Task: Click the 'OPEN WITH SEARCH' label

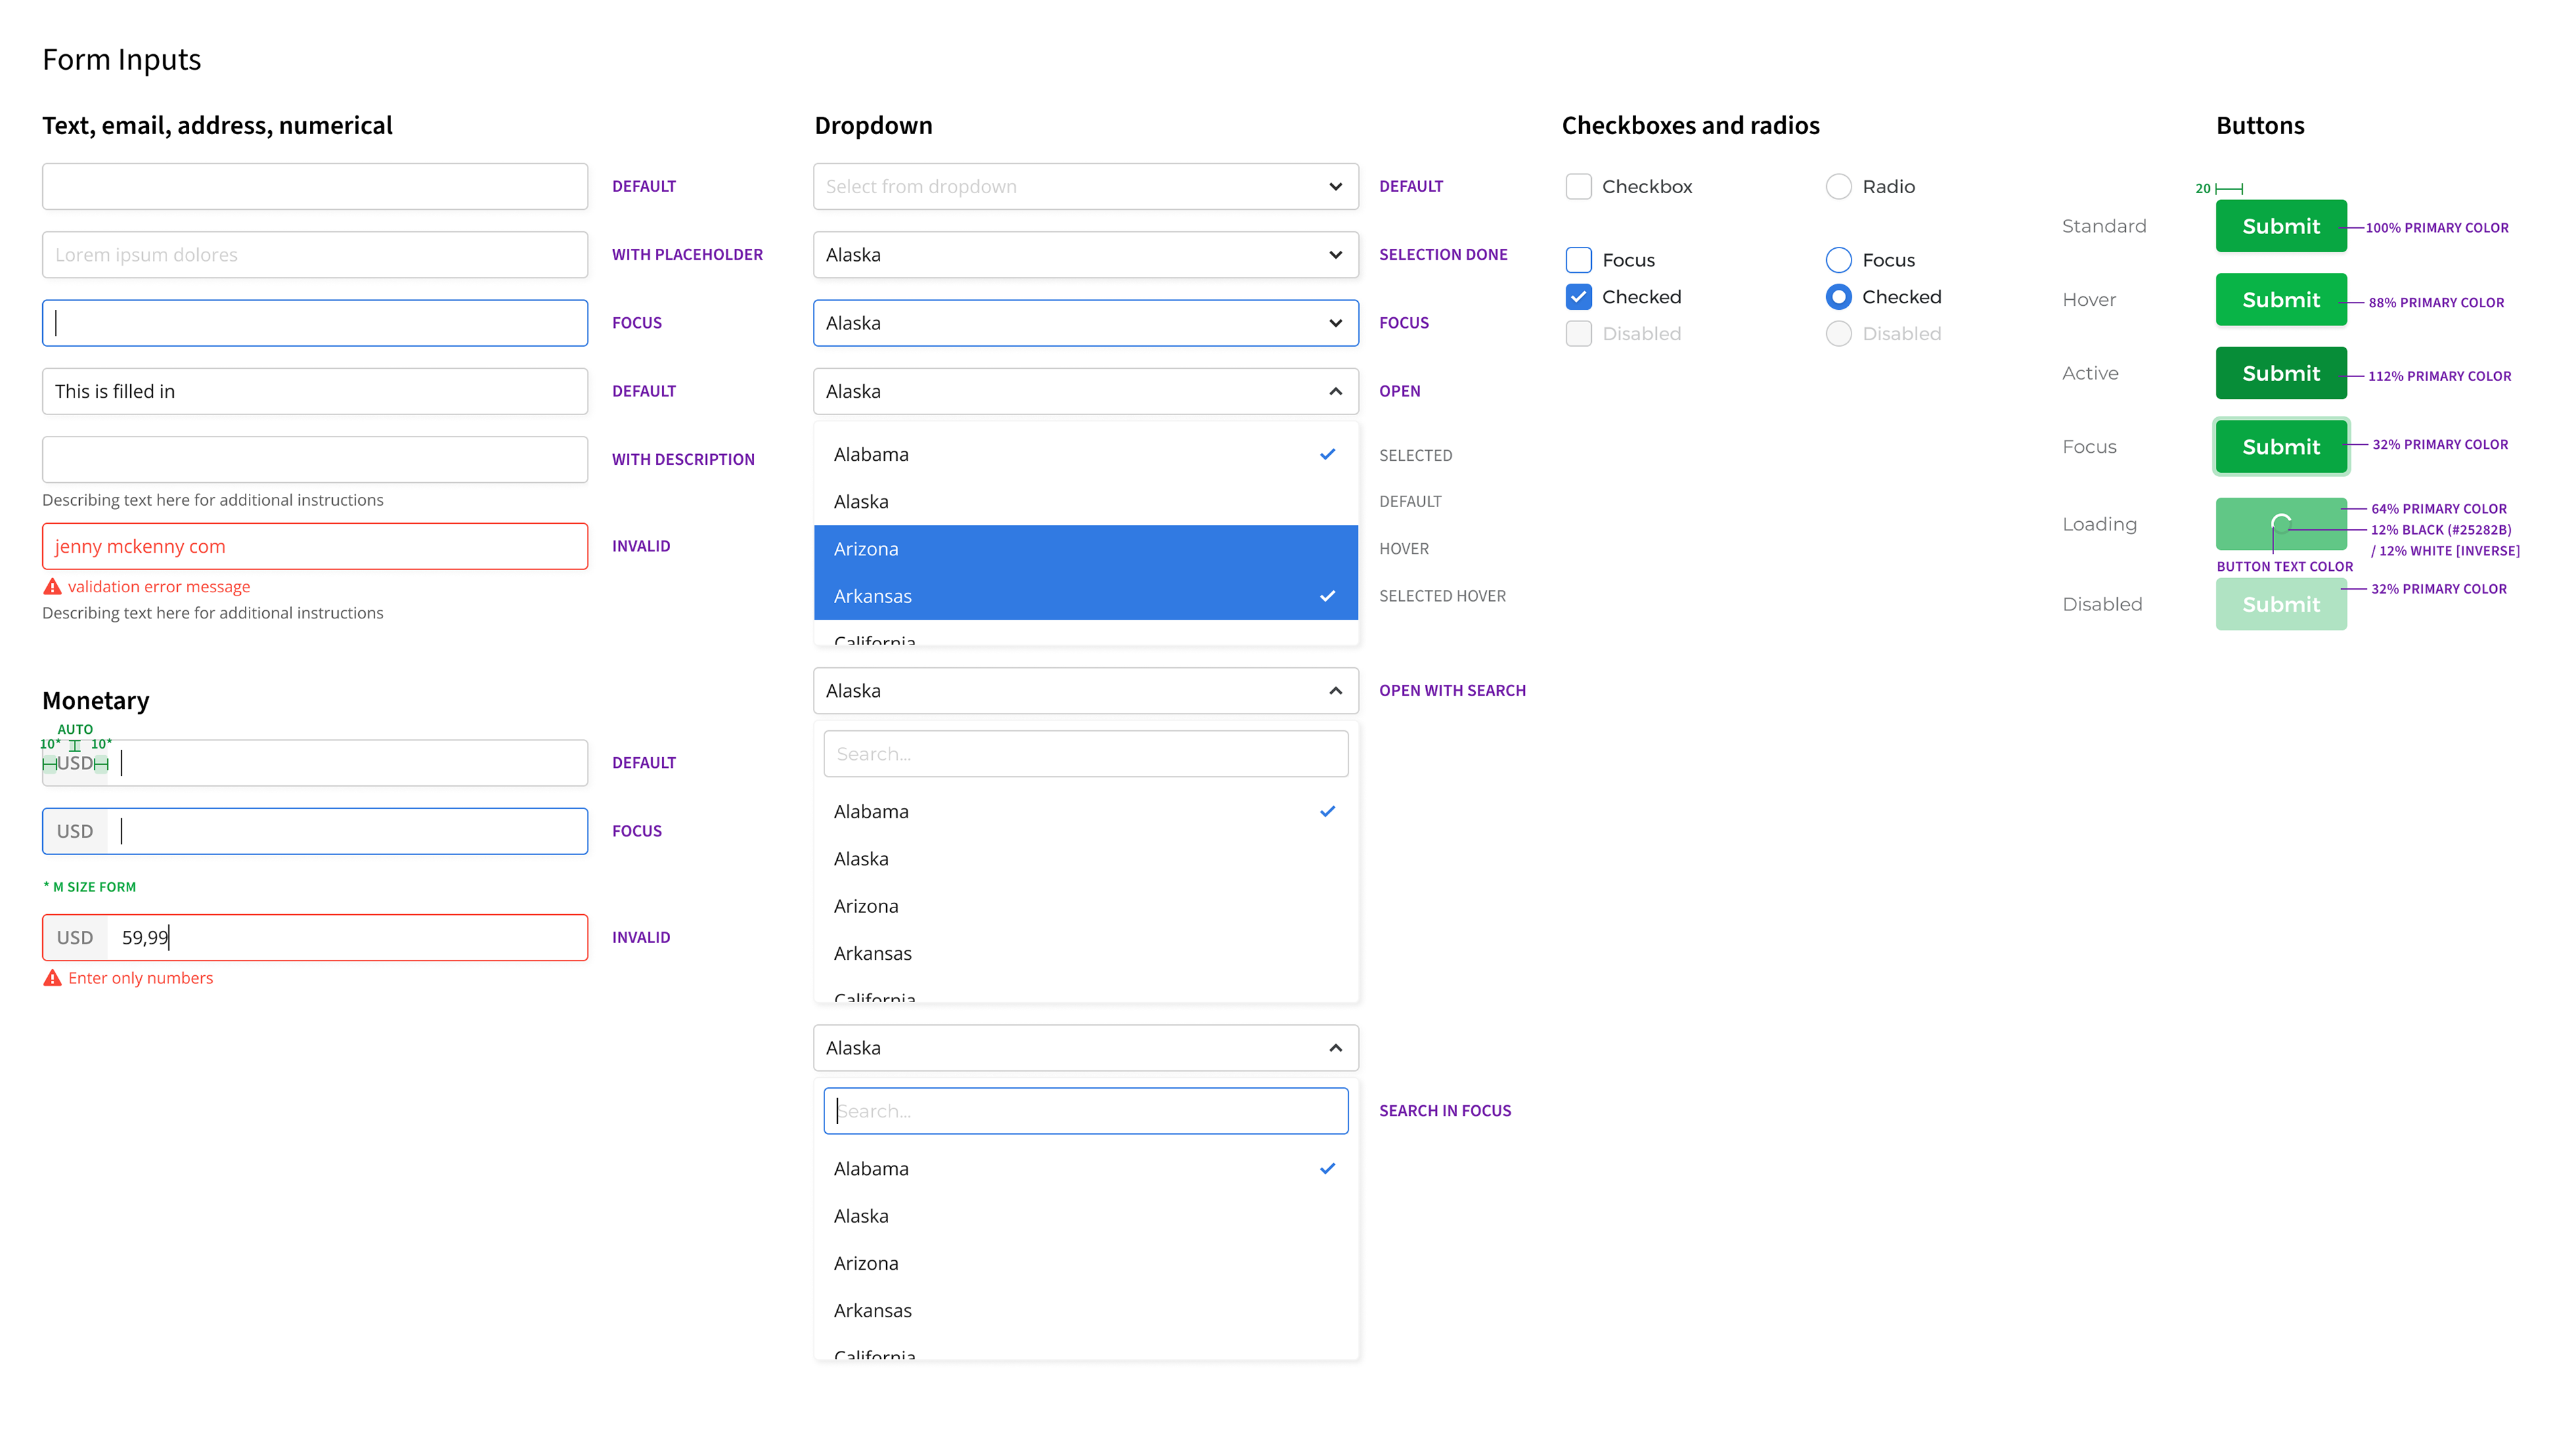Action: (1452, 691)
